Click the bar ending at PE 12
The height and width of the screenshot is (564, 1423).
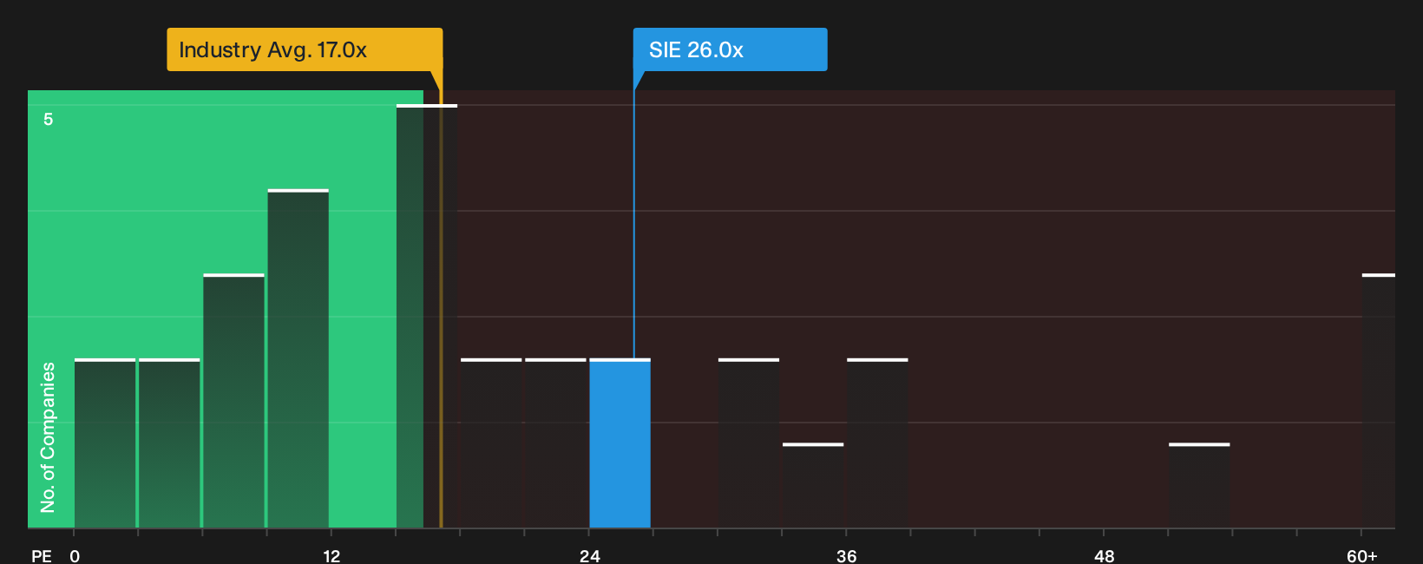pos(298,358)
